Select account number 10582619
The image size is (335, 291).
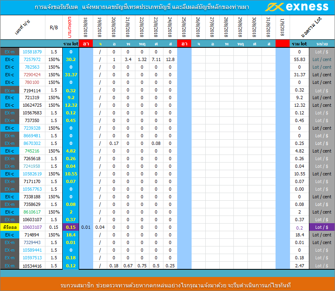click(x=32, y=174)
